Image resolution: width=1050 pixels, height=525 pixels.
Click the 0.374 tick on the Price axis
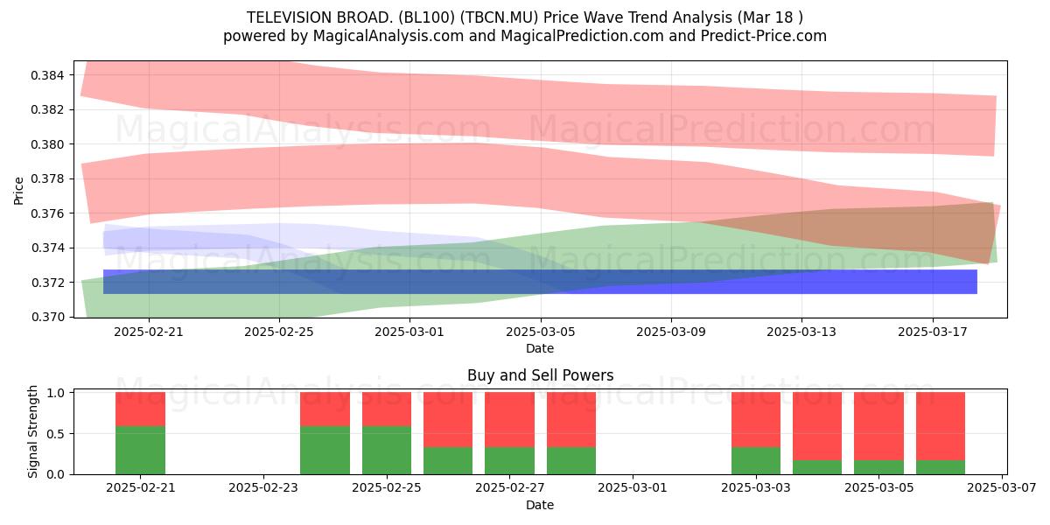click(49, 248)
